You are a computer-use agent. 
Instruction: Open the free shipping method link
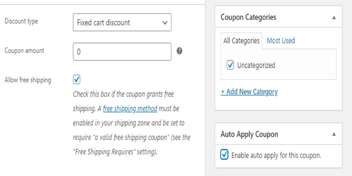pyautogui.click(x=130, y=109)
